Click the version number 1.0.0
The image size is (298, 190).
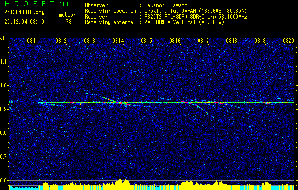(x=64, y=4)
